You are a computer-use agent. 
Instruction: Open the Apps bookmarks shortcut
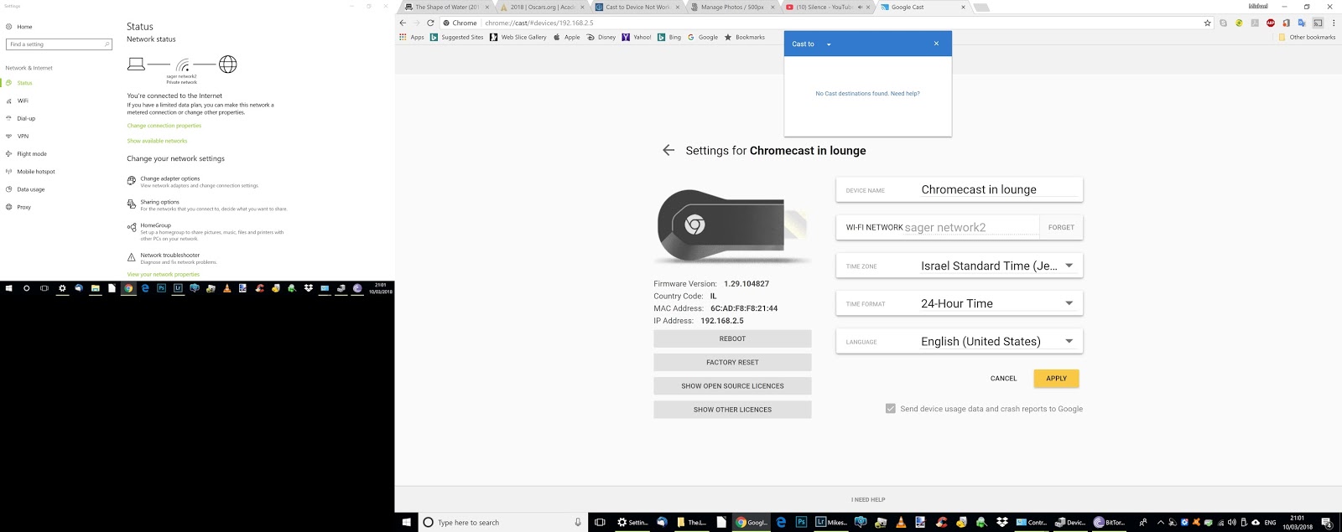[x=412, y=37]
